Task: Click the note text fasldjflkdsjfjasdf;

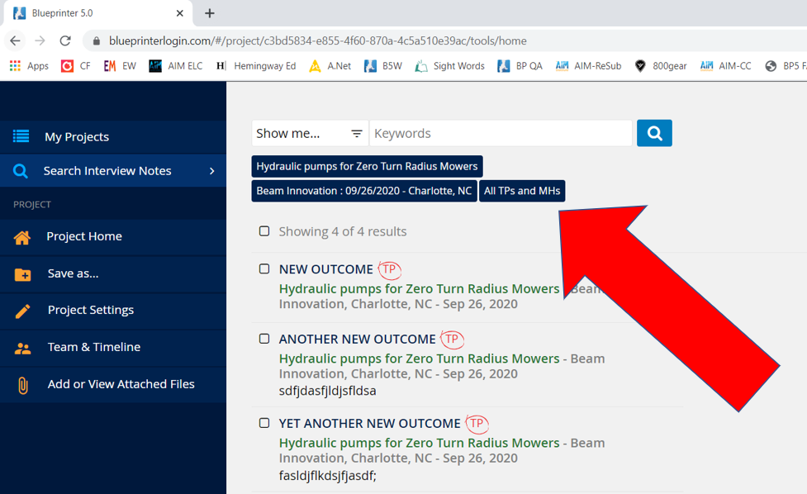Action: (327, 476)
